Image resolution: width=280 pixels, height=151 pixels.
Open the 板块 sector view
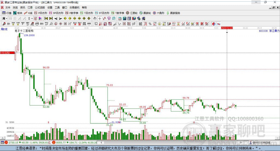18,13
